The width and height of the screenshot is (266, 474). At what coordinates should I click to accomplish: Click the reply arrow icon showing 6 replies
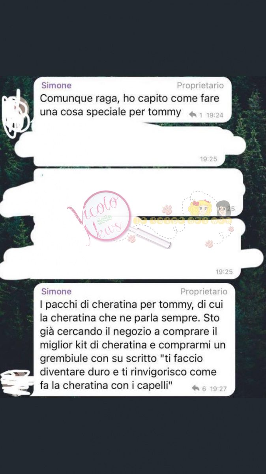point(196,389)
